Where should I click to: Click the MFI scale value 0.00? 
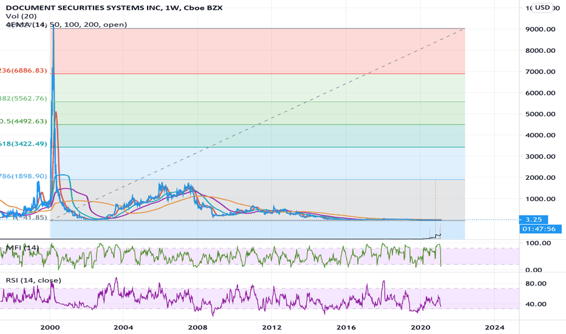pyautogui.click(x=534, y=270)
